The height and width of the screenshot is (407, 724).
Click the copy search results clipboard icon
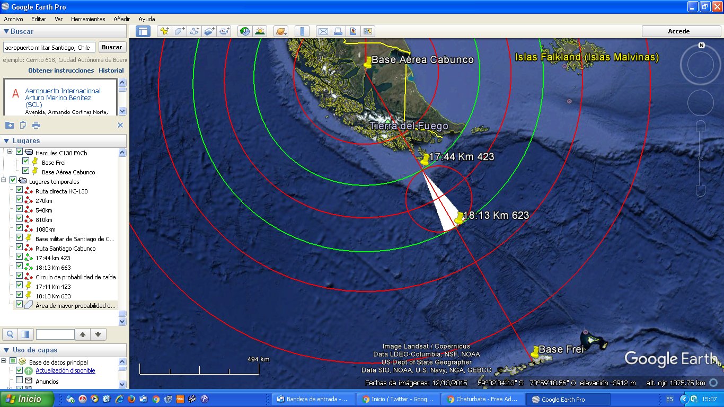click(23, 125)
